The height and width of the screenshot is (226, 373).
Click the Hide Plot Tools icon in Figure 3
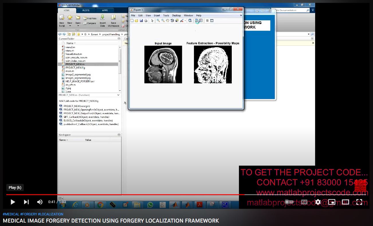pos(207,21)
